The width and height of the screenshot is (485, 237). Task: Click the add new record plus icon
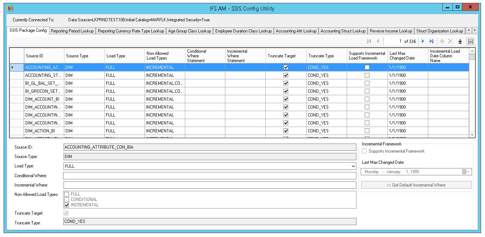point(442,41)
